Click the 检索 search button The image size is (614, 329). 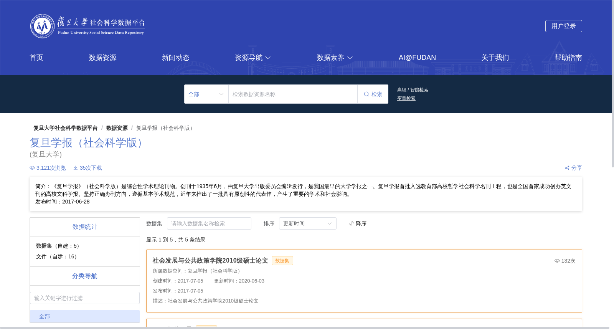(373, 94)
